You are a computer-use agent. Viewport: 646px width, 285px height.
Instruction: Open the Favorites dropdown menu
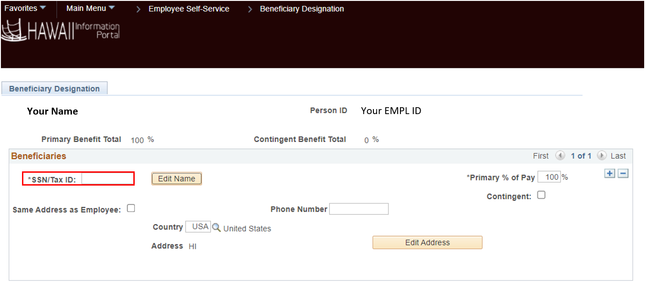[x=25, y=8]
